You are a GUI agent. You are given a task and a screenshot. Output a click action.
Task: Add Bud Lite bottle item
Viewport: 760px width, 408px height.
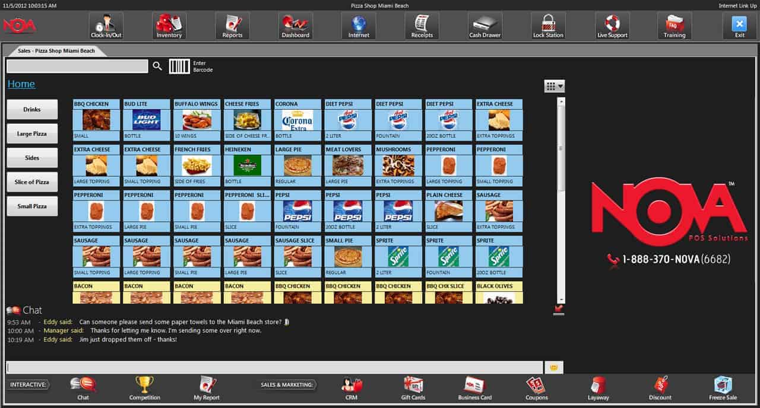click(146, 119)
